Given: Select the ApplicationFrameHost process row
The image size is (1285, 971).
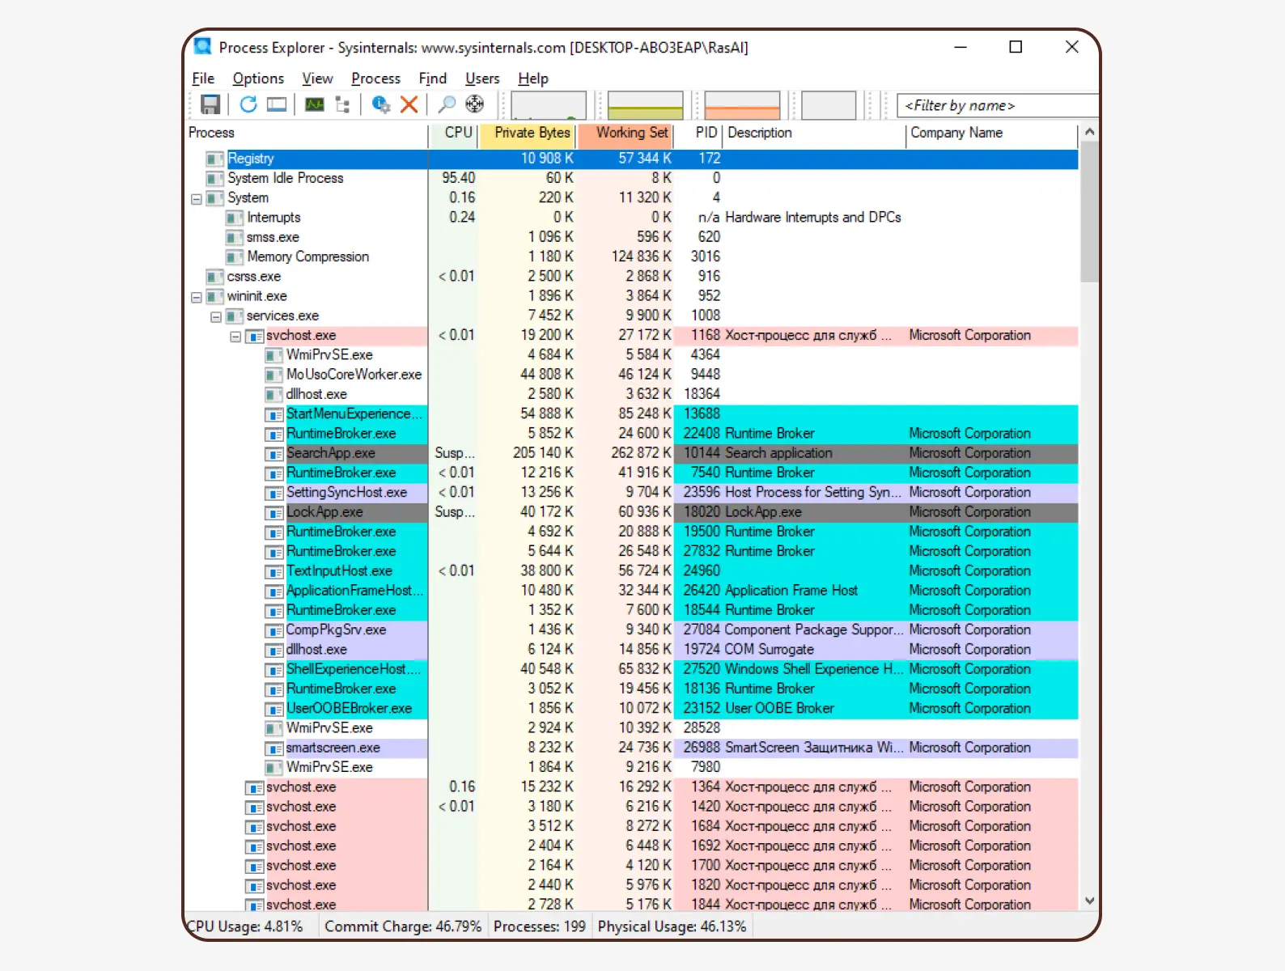Looking at the screenshot, I should (x=632, y=591).
